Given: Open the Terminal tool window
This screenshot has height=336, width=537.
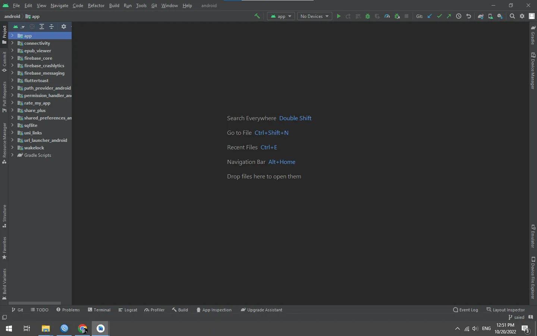Looking at the screenshot, I should point(99,310).
